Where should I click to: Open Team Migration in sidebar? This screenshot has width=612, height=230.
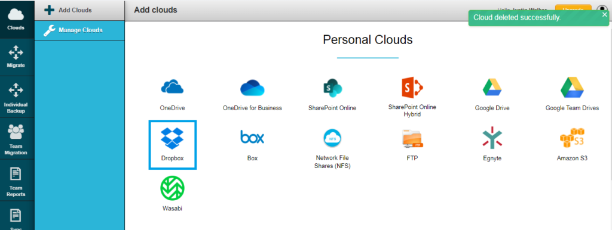(16, 139)
